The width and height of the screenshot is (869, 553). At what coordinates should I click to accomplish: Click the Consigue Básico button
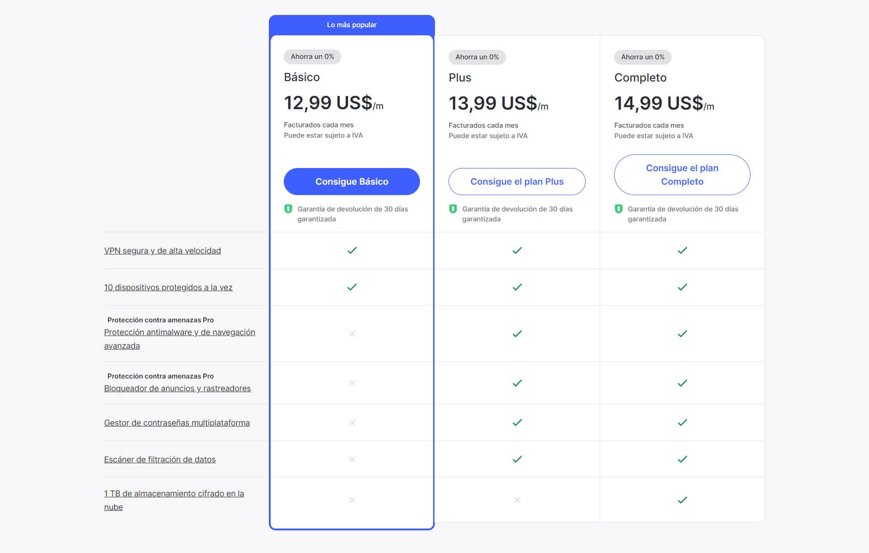click(352, 182)
